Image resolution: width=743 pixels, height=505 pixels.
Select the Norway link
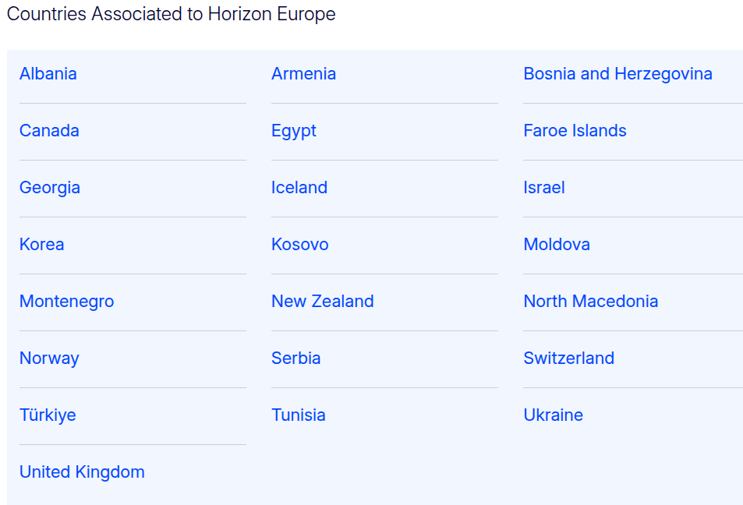pos(49,358)
